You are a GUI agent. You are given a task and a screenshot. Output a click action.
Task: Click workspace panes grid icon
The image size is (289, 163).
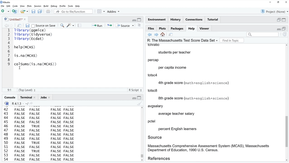point(99,12)
